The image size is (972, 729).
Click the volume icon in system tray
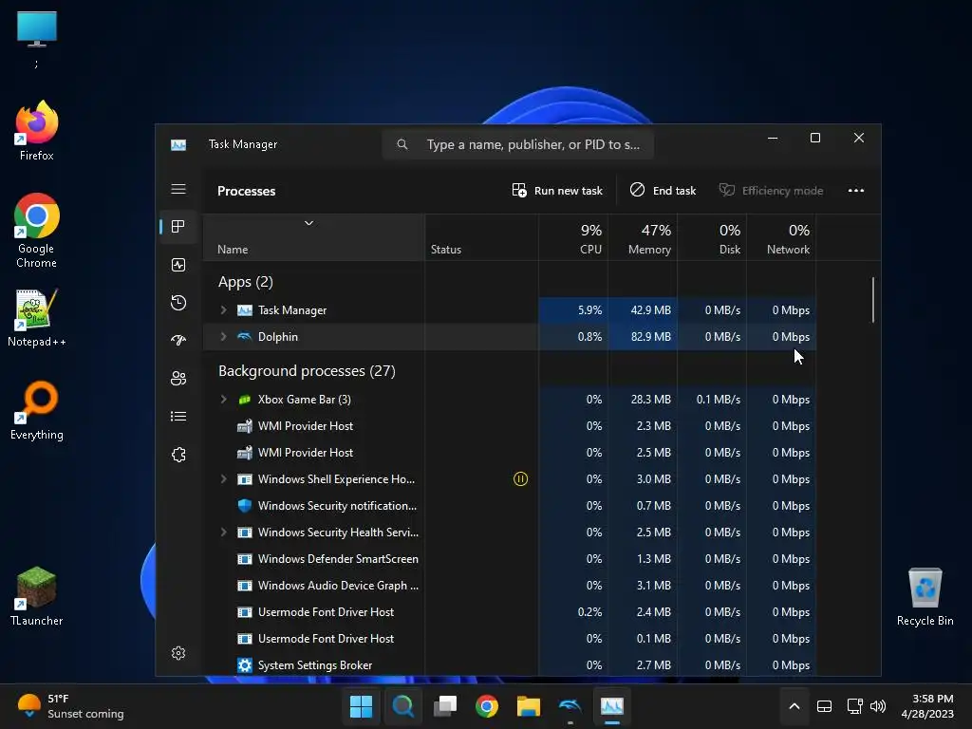878,706
